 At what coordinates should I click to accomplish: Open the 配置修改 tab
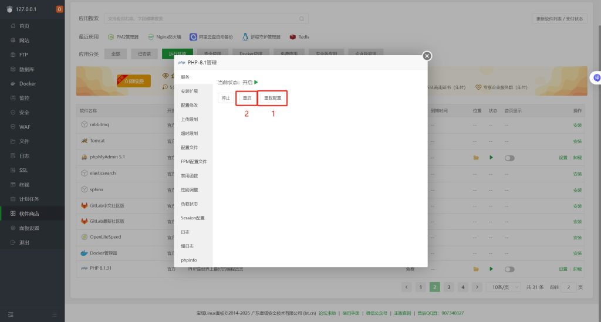193,106
